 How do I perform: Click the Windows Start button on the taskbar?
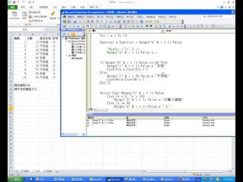[x=16, y=179]
